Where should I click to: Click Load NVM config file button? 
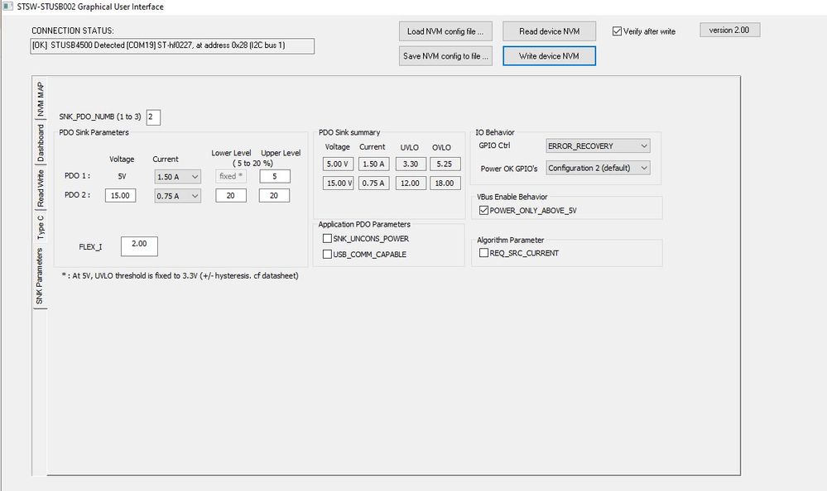tap(445, 31)
